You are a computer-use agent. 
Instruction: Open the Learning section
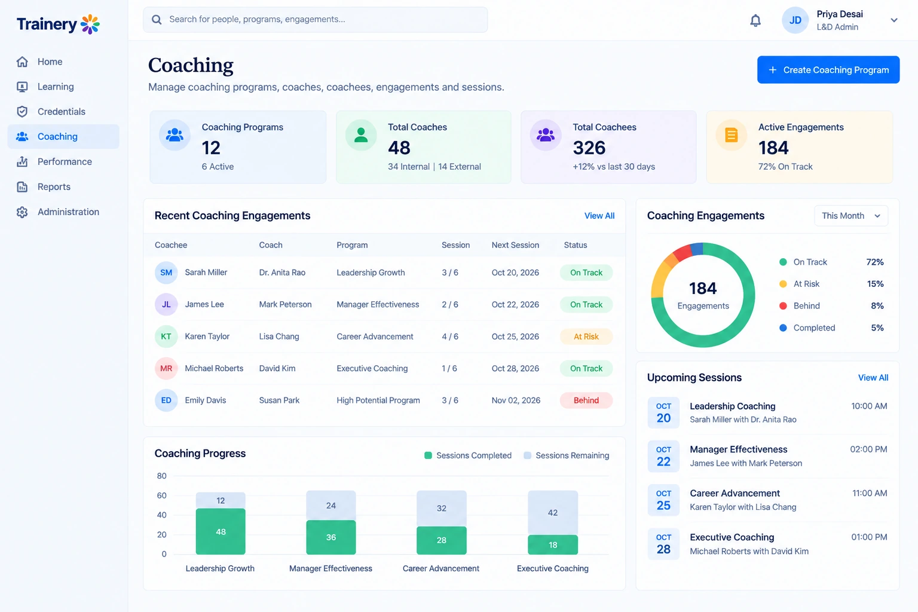[x=63, y=87]
